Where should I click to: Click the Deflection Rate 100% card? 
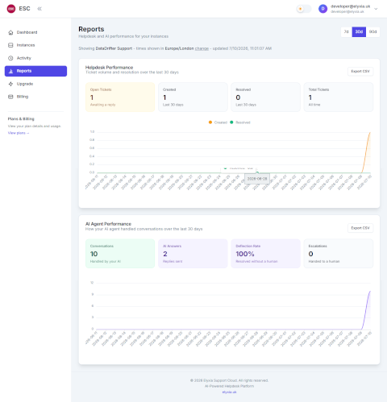265,254
